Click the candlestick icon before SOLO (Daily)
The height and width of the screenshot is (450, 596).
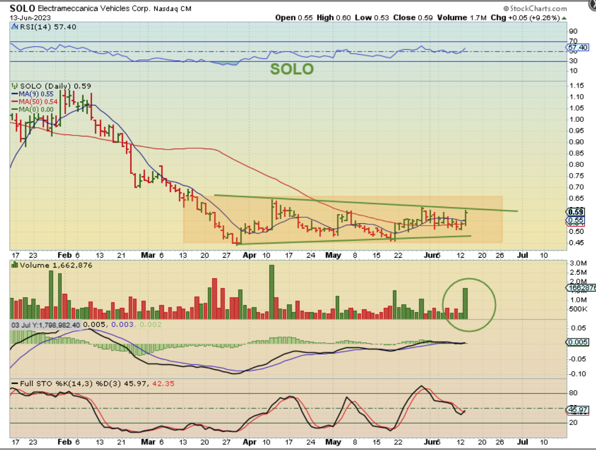[15, 86]
